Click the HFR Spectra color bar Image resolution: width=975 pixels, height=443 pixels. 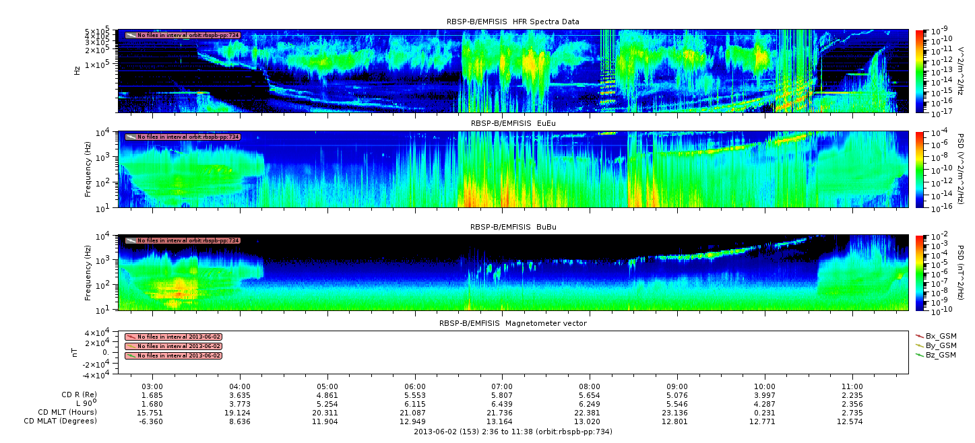pyautogui.click(x=920, y=71)
